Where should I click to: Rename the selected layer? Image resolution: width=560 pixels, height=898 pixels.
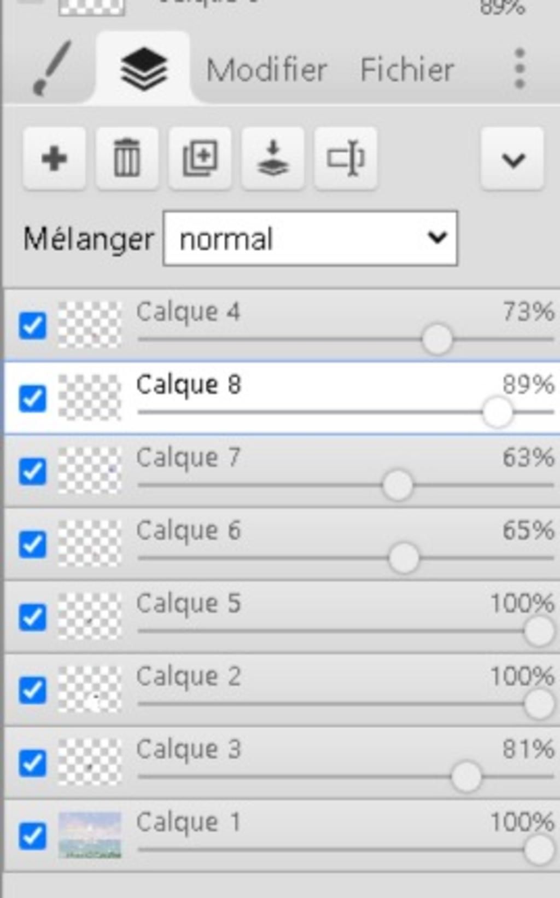(346, 159)
